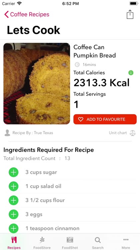
Task: Tap the recipe author profile icon
Action: tap(7, 133)
